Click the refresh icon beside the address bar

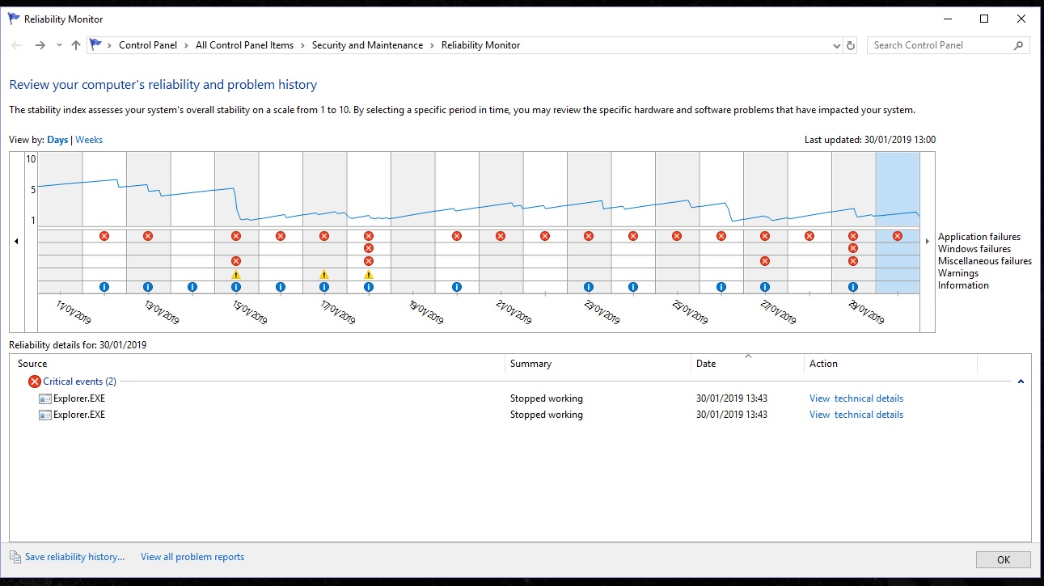[850, 45]
